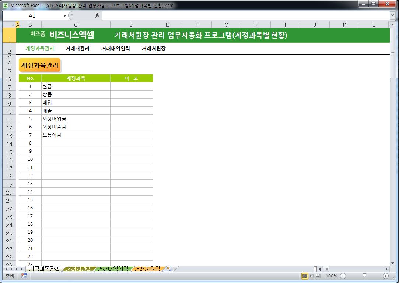399x283 pixels.
Task: Click the No. cell with value 8
Action: click(30, 143)
